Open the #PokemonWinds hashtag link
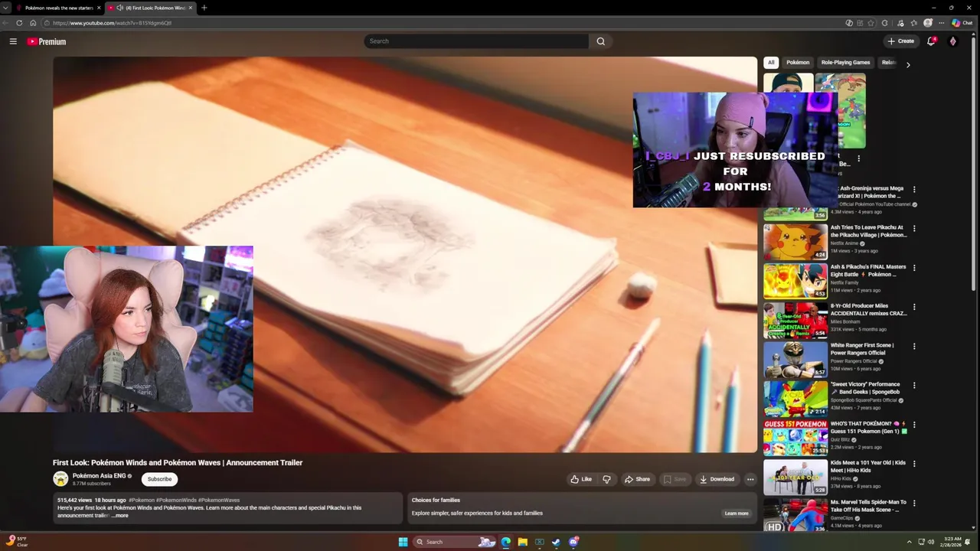Screen dimensions: 980x551 pos(176,500)
